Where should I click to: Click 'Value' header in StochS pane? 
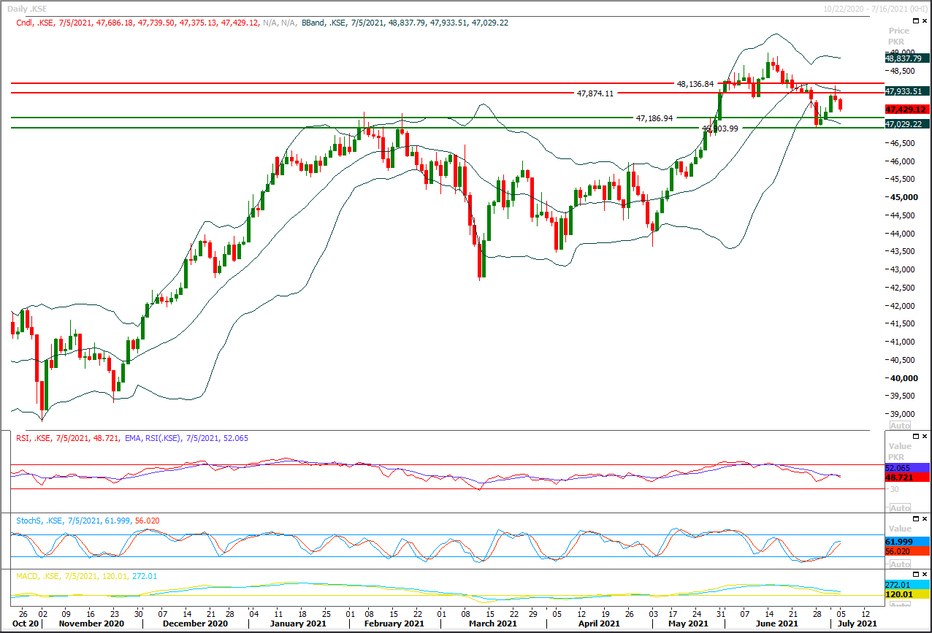click(x=899, y=529)
